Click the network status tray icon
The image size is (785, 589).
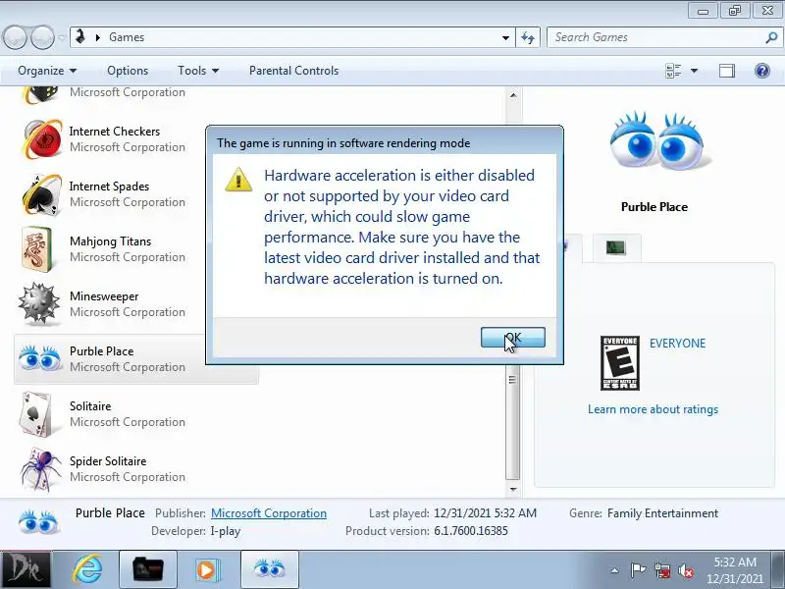tap(662, 570)
